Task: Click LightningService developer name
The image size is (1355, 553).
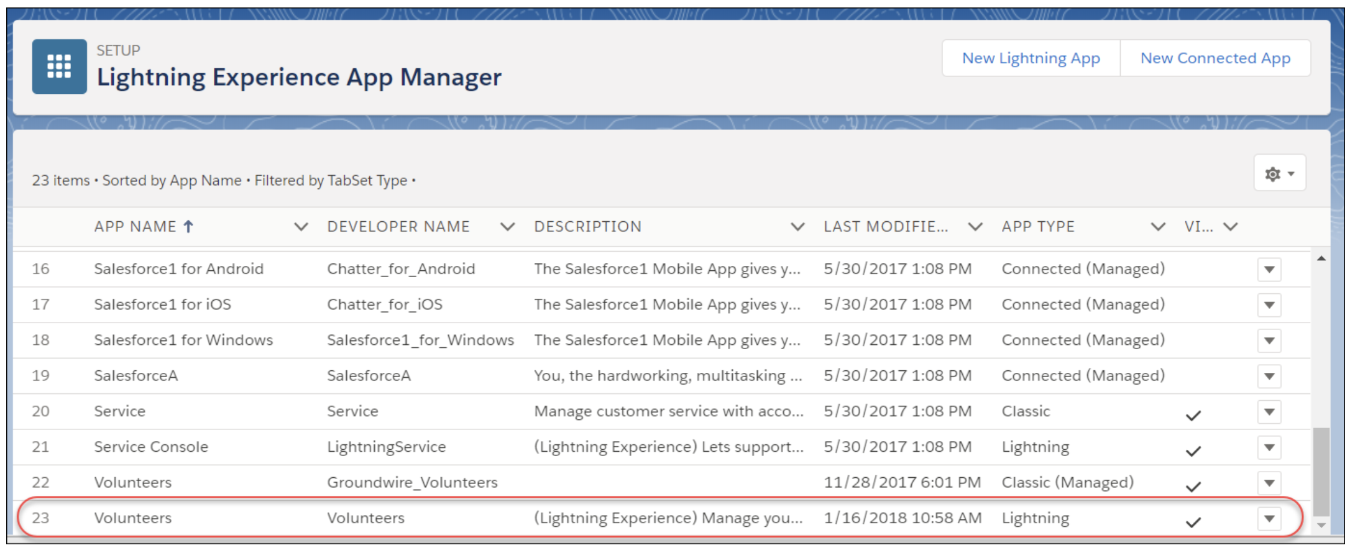Action: pos(387,447)
